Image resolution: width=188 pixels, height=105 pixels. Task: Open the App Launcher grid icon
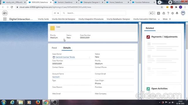coord(5,19)
